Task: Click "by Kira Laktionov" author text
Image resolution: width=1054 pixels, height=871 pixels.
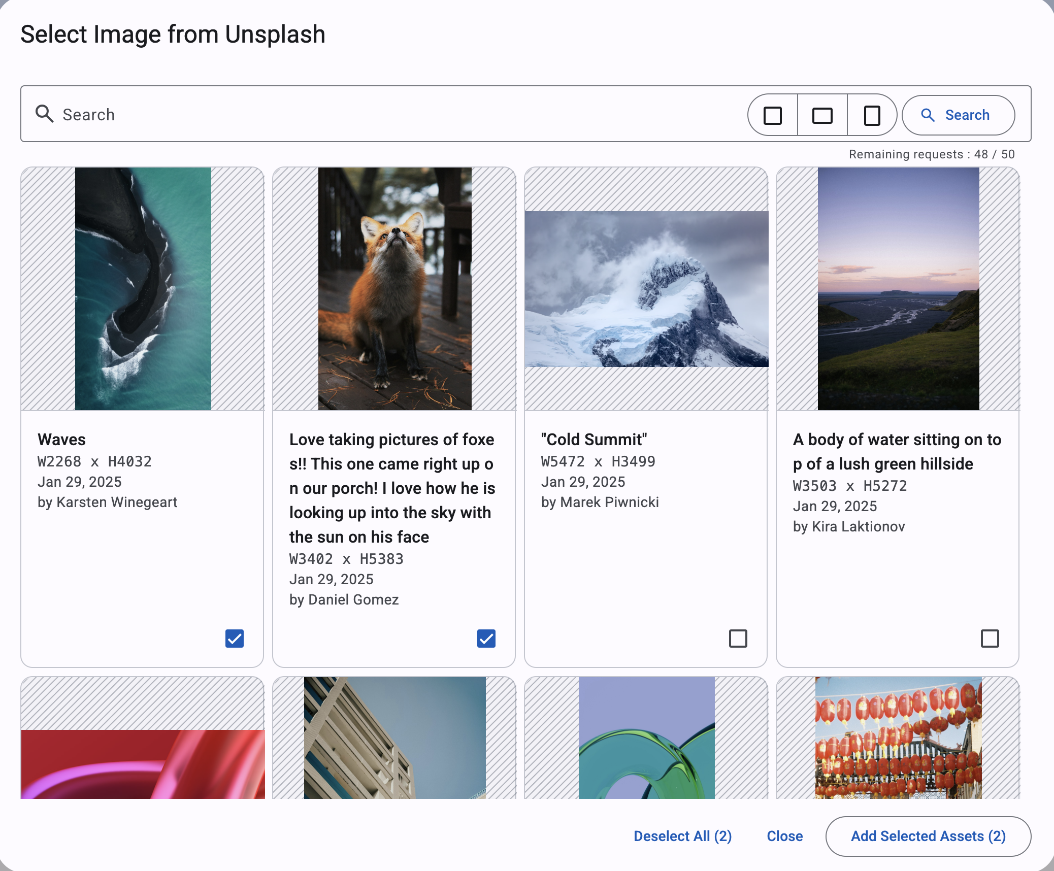Action: coord(849,526)
